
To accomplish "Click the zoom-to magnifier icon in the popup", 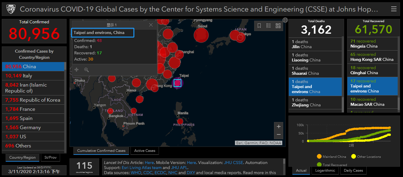I will point(86,70).
